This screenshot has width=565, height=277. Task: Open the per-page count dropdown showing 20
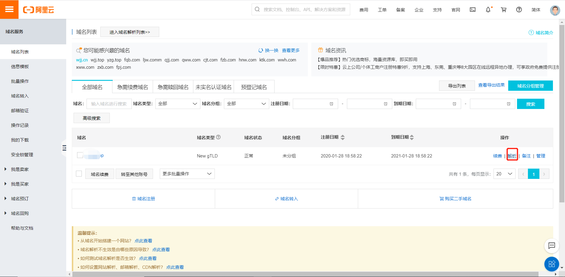(504, 174)
